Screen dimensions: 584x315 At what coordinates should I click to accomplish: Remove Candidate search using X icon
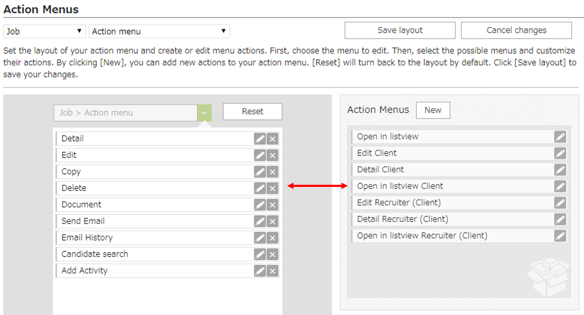click(x=273, y=254)
